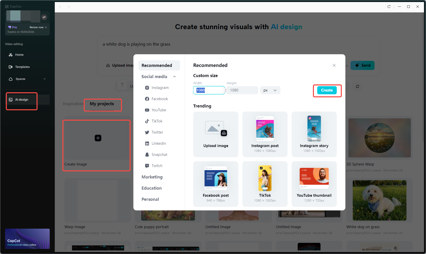Select the Facebook social media category
426x254 pixels.
pos(159,99)
